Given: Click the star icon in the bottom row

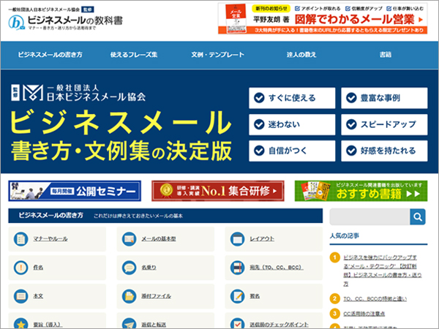Looking at the screenshot, I should point(21,324).
